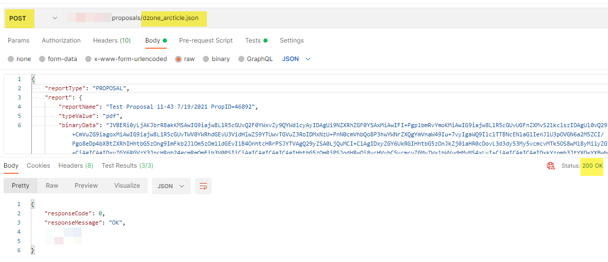Open the response Cookies tab

pos(39,166)
